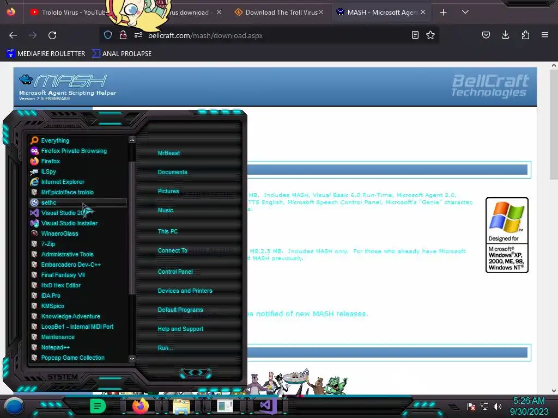Switch to Trololo Virus - YouTube tab
The width and height of the screenshot is (558, 418).
(x=68, y=13)
